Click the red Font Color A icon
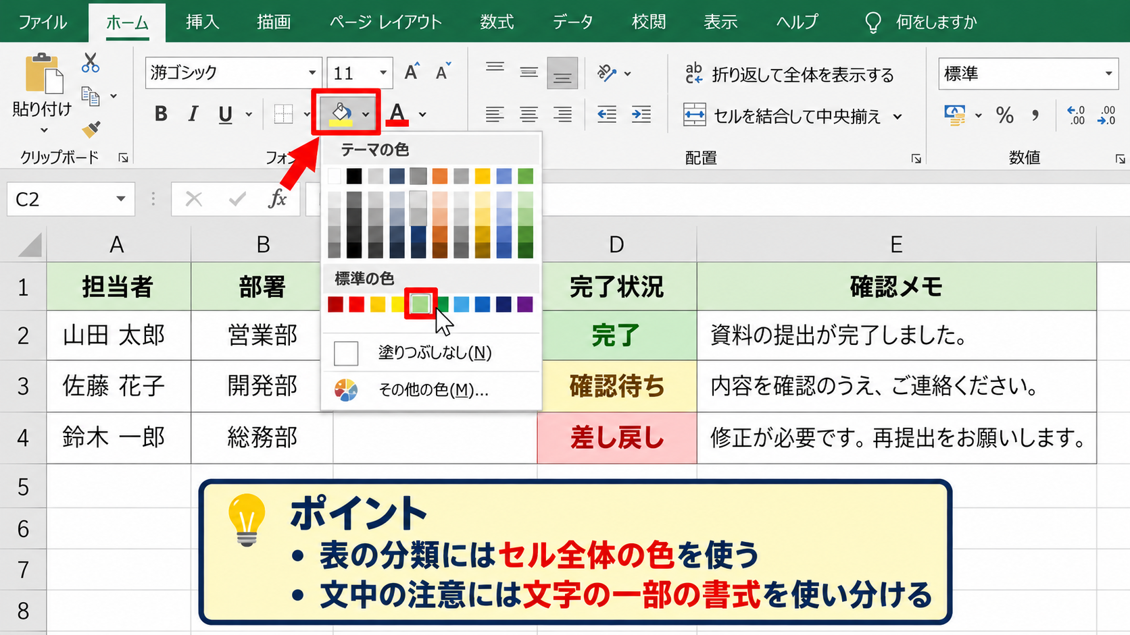 click(398, 114)
